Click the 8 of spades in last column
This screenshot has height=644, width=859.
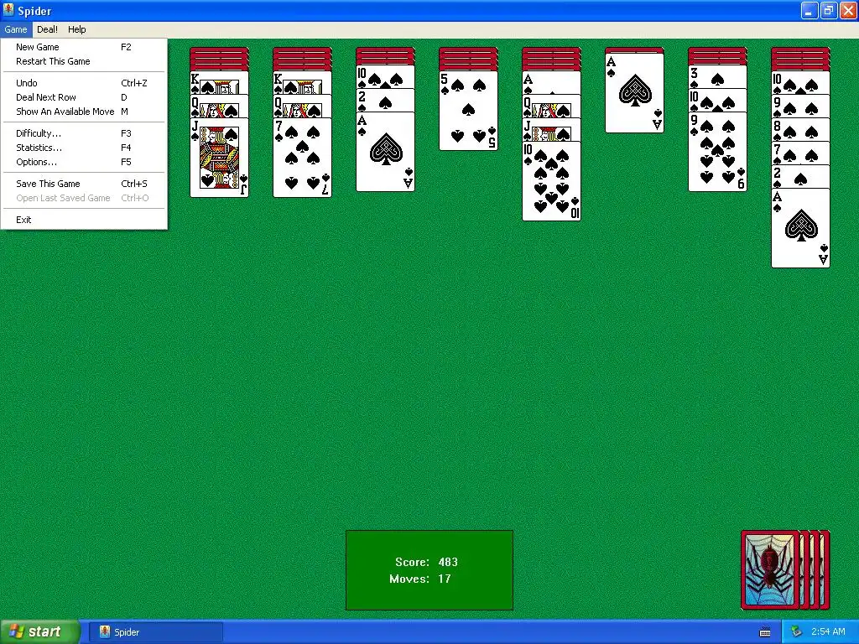(800, 130)
